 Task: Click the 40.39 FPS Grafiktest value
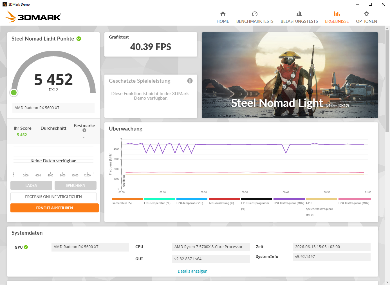coord(151,47)
